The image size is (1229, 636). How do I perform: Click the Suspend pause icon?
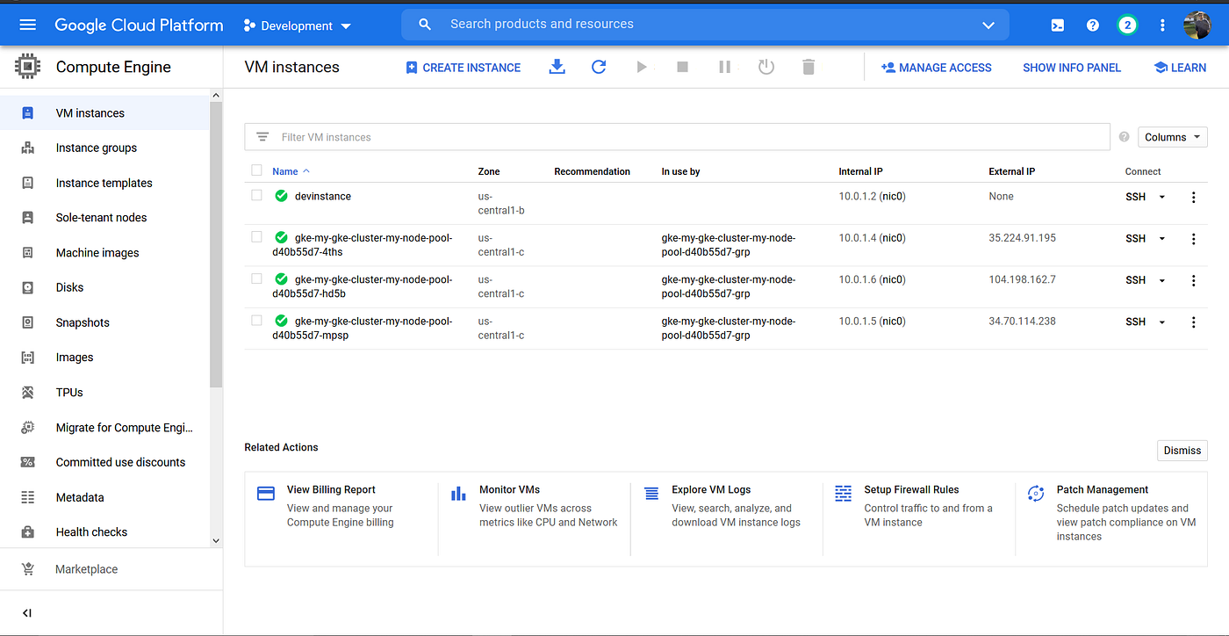point(724,67)
